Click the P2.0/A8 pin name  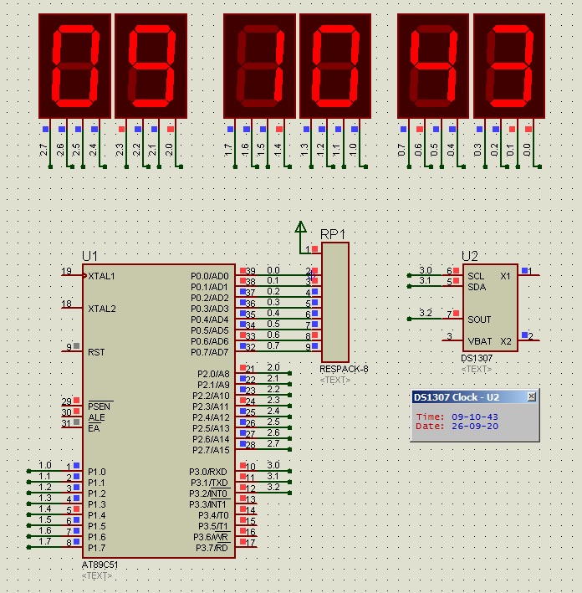tap(213, 374)
